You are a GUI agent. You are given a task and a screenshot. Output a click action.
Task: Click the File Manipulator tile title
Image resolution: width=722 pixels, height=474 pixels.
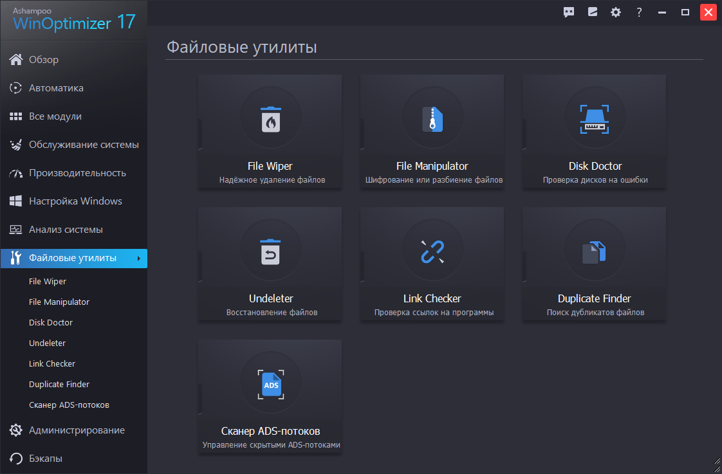click(x=432, y=166)
